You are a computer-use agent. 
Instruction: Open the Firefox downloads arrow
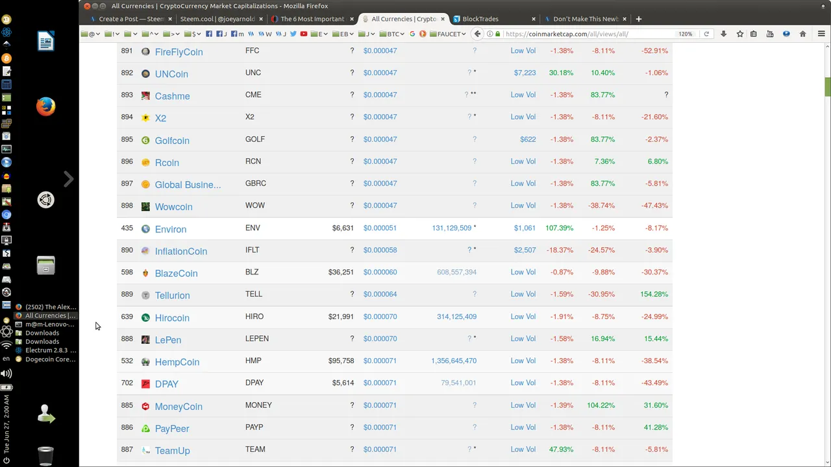pos(723,34)
